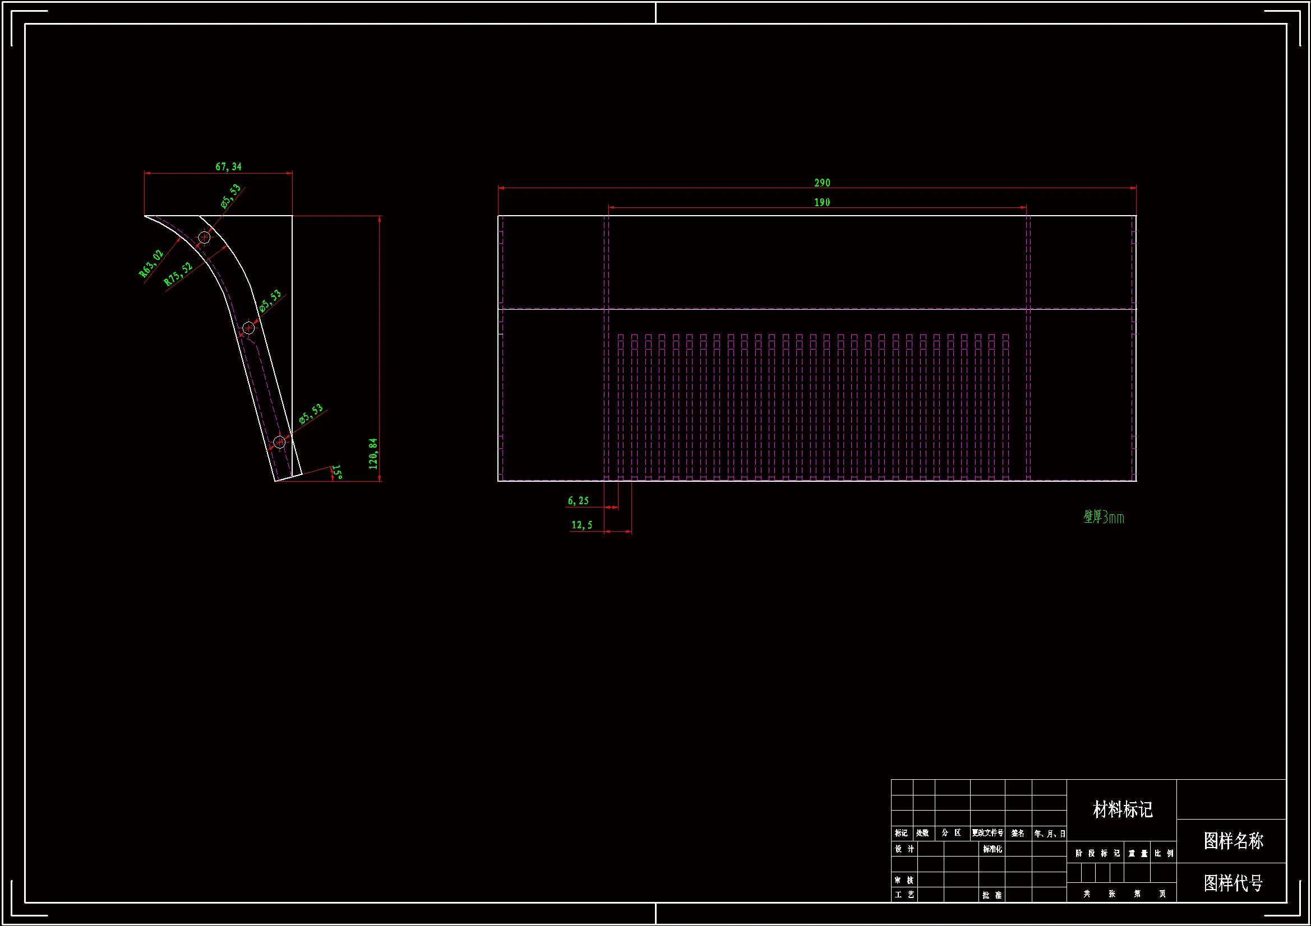Select the 更改文件号 header cell
Screen dimensions: 1311x926
click(987, 833)
